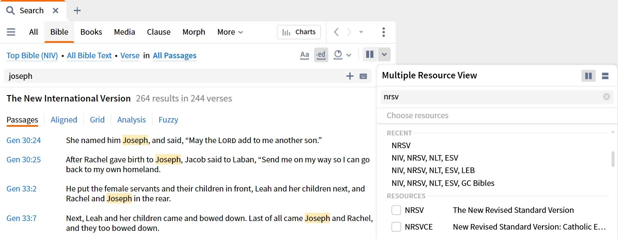Open Multiple Resource View dropdown chevron
Image resolution: width=618 pixels, height=239 pixels.
(x=384, y=54)
